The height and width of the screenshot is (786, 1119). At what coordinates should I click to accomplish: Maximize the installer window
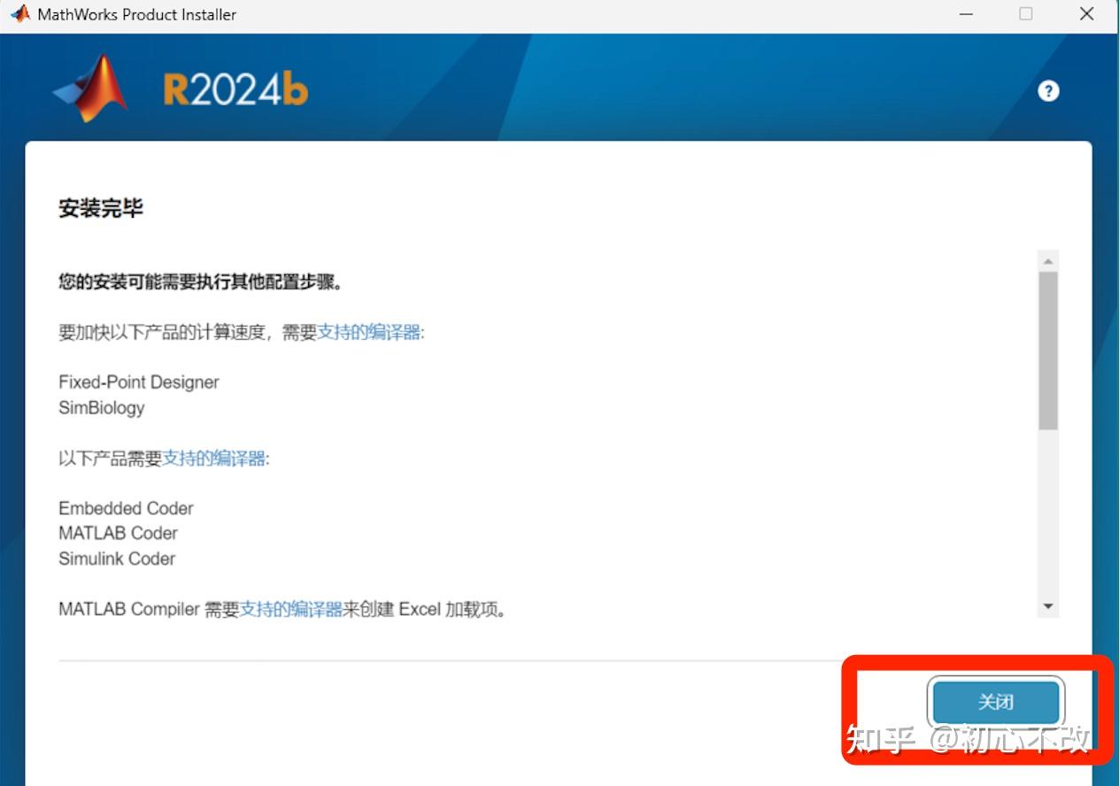tap(1025, 14)
